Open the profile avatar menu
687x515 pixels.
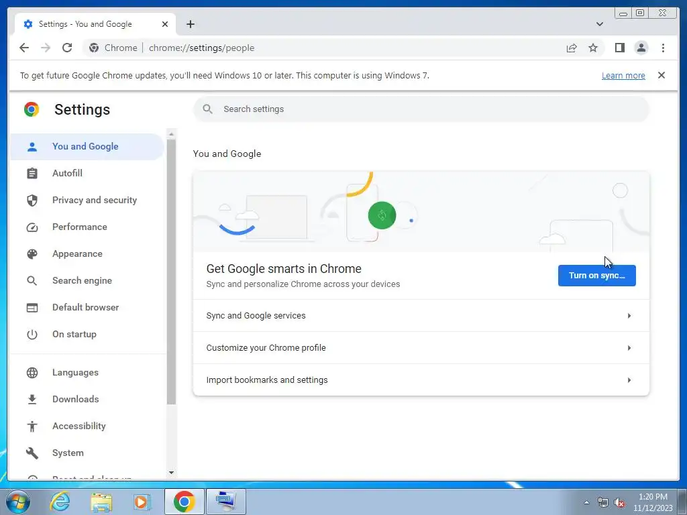[x=641, y=48]
